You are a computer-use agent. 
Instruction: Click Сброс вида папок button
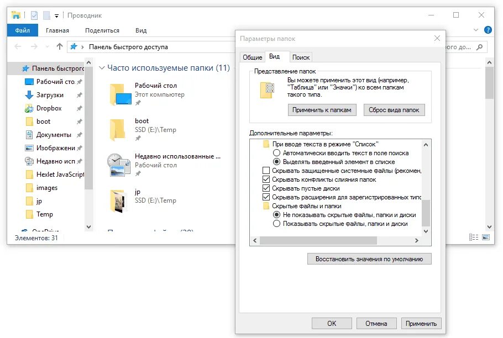394,110
